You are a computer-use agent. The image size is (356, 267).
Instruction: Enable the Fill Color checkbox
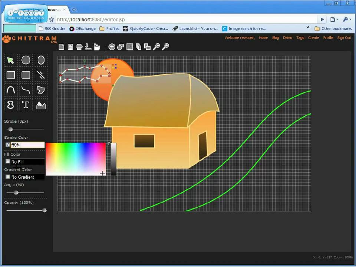tap(8, 161)
